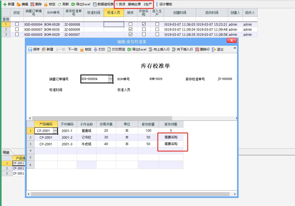
Task: Click the form area horizontal scrollbar thumb
Action: click(x=102, y=118)
